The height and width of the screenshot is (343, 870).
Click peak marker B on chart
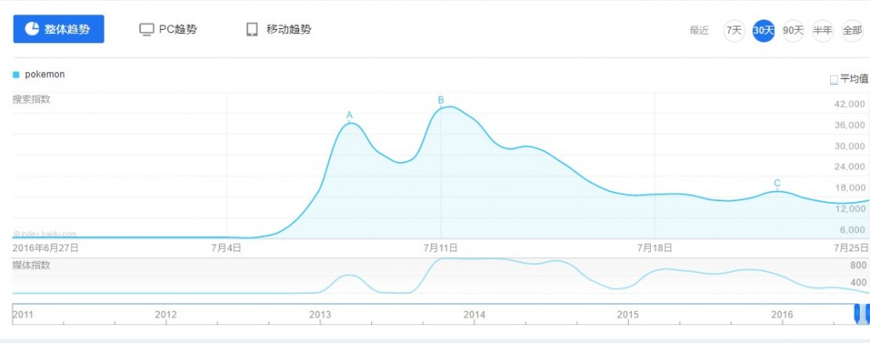click(x=441, y=100)
